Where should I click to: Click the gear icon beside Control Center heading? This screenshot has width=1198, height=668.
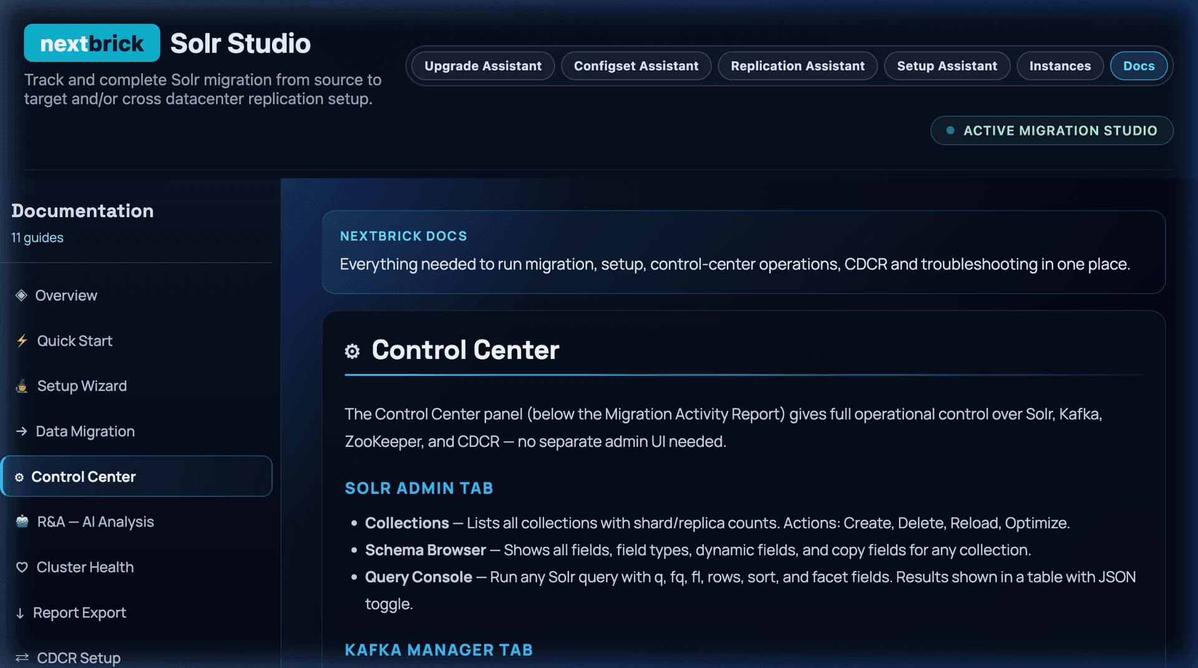[x=353, y=351]
